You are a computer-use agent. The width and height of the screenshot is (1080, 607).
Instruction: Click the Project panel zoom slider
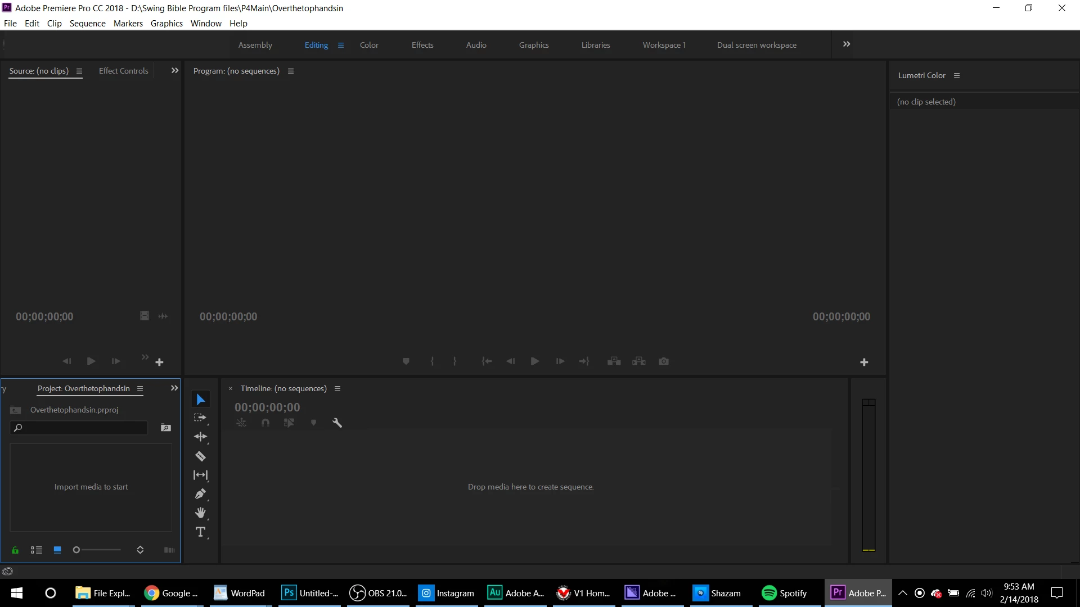tap(98, 550)
